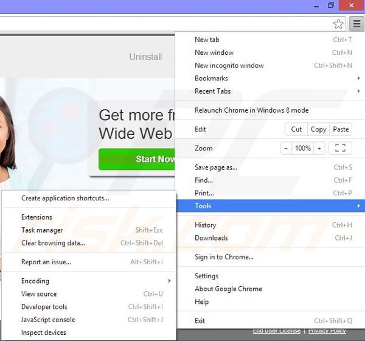Select Inspect devices
Image resolution: width=365 pixels, height=341 pixels.
(89, 332)
